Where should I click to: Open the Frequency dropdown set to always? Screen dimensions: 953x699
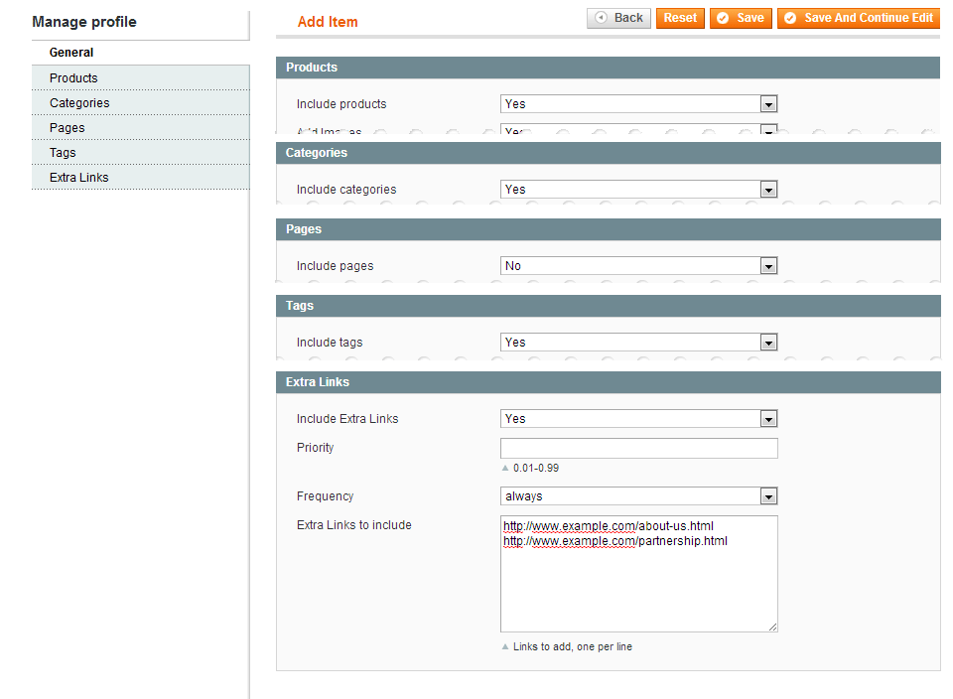[638, 496]
